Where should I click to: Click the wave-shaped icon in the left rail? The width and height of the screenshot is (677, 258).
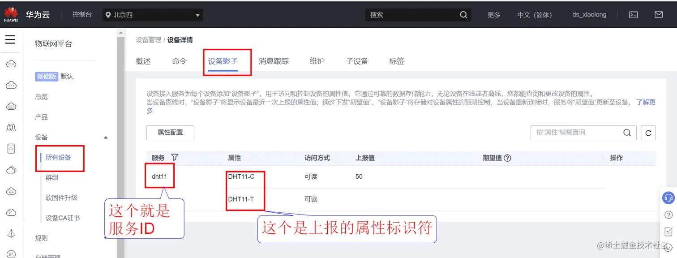tap(11, 128)
